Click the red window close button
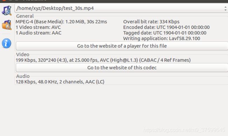228x136 pixels. (x=3, y=0)
